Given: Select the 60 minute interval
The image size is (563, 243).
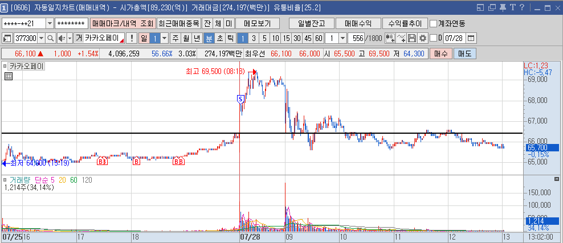Looking at the screenshot, I should [319, 38].
